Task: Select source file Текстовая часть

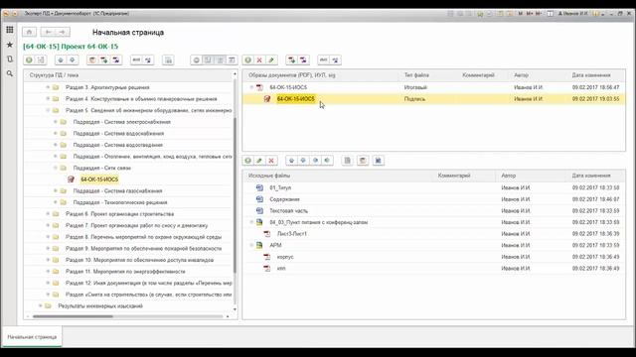Action: tap(289, 211)
